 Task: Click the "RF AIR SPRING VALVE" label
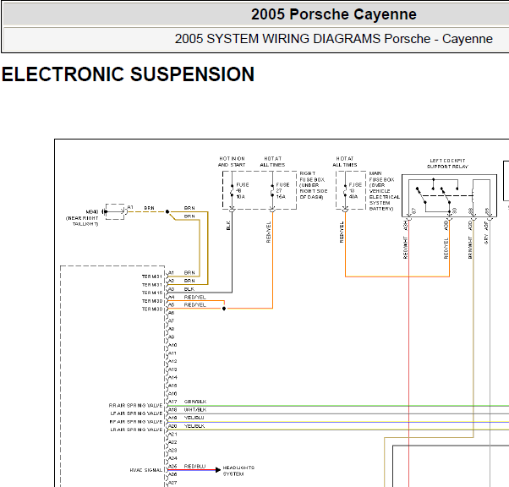point(135,422)
